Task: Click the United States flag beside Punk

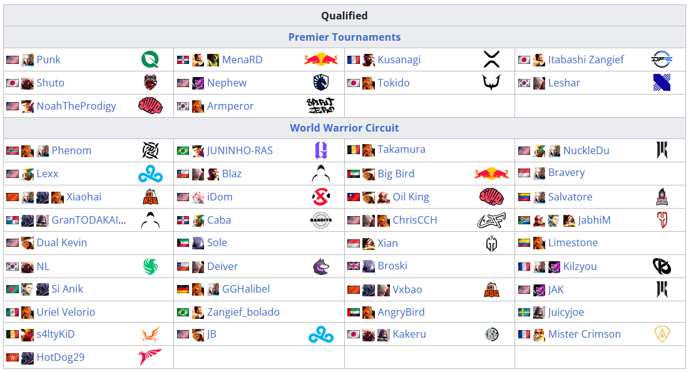Action: tap(13, 60)
